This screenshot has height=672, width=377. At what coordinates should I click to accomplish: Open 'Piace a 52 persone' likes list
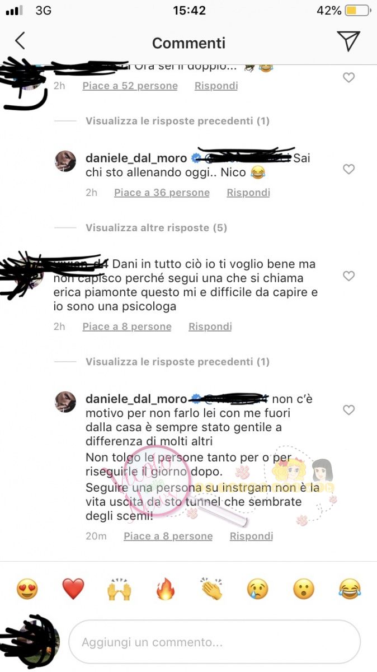(130, 86)
